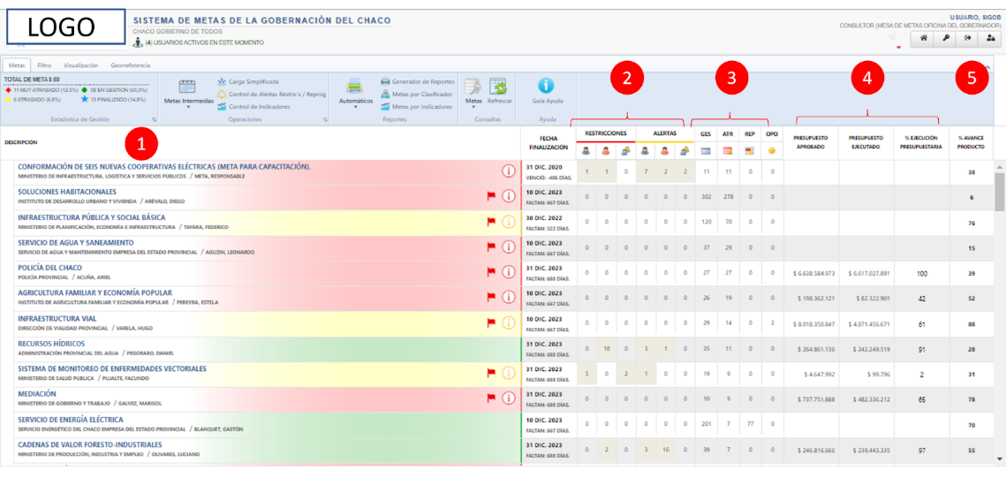Image resolution: width=1006 pixels, height=478 pixels.
Task: Switch to the Georreferencia tab
Action: click(x=130, y=65)
